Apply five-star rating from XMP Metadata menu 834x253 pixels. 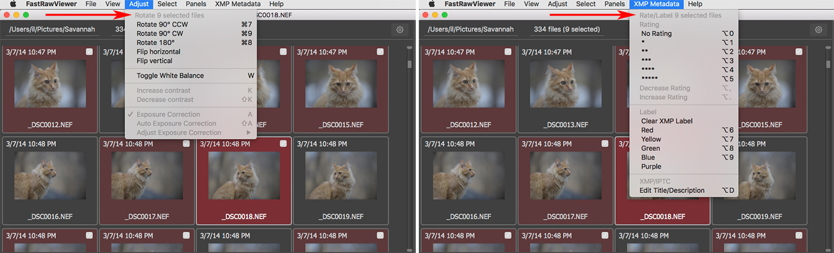(x=650, y=79)
